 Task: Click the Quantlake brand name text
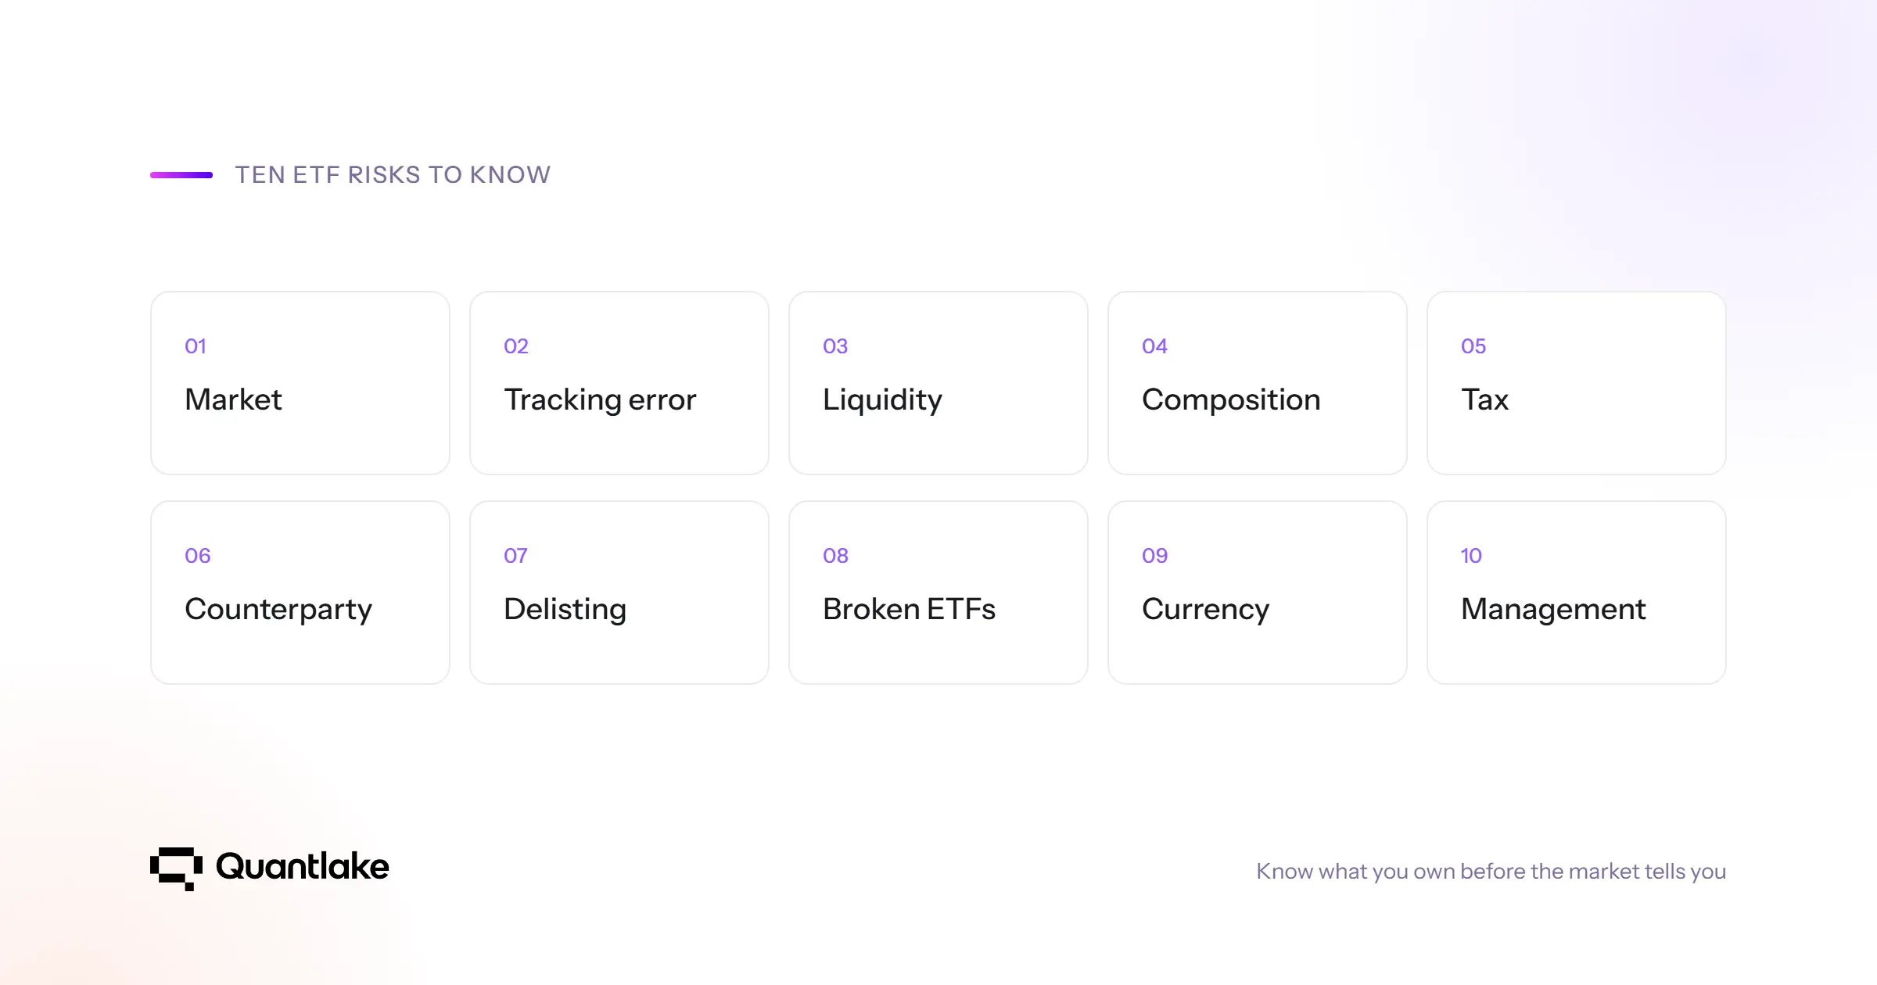coord(302,866)
